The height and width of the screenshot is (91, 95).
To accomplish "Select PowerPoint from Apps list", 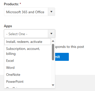I will click(28, 82).
